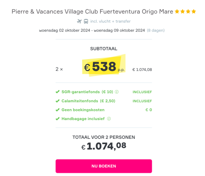Select the travel dates line
Viewport: 205px width, 176px height.
click(x=92, y=30)
